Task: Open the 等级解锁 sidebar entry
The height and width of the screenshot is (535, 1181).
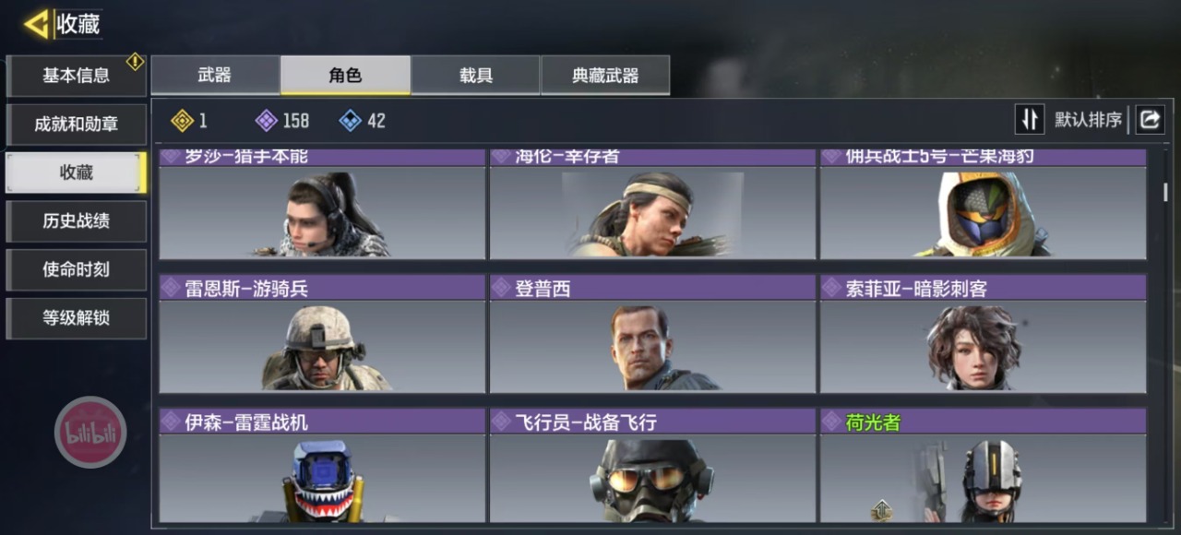Action: click(x=77, y=318)
